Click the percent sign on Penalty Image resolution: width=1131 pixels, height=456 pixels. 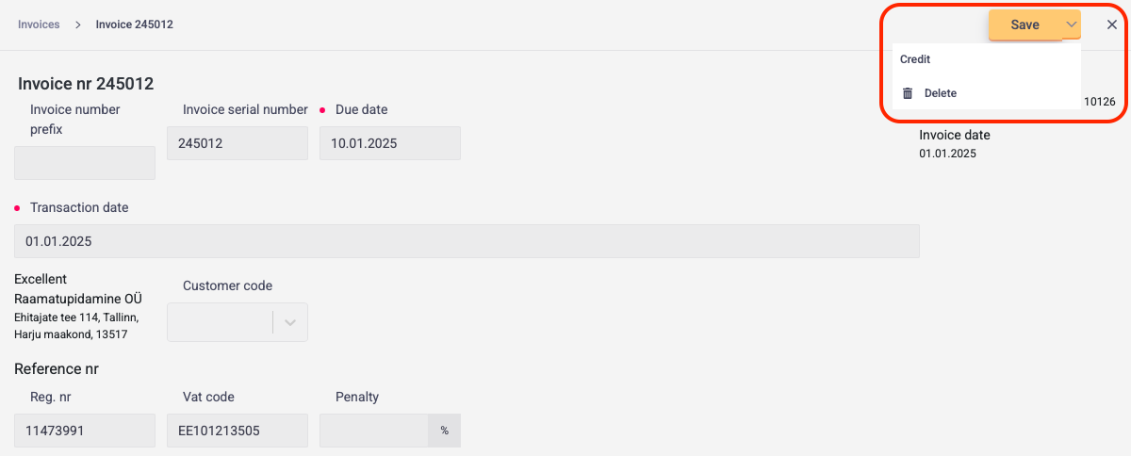pos(444,431)
